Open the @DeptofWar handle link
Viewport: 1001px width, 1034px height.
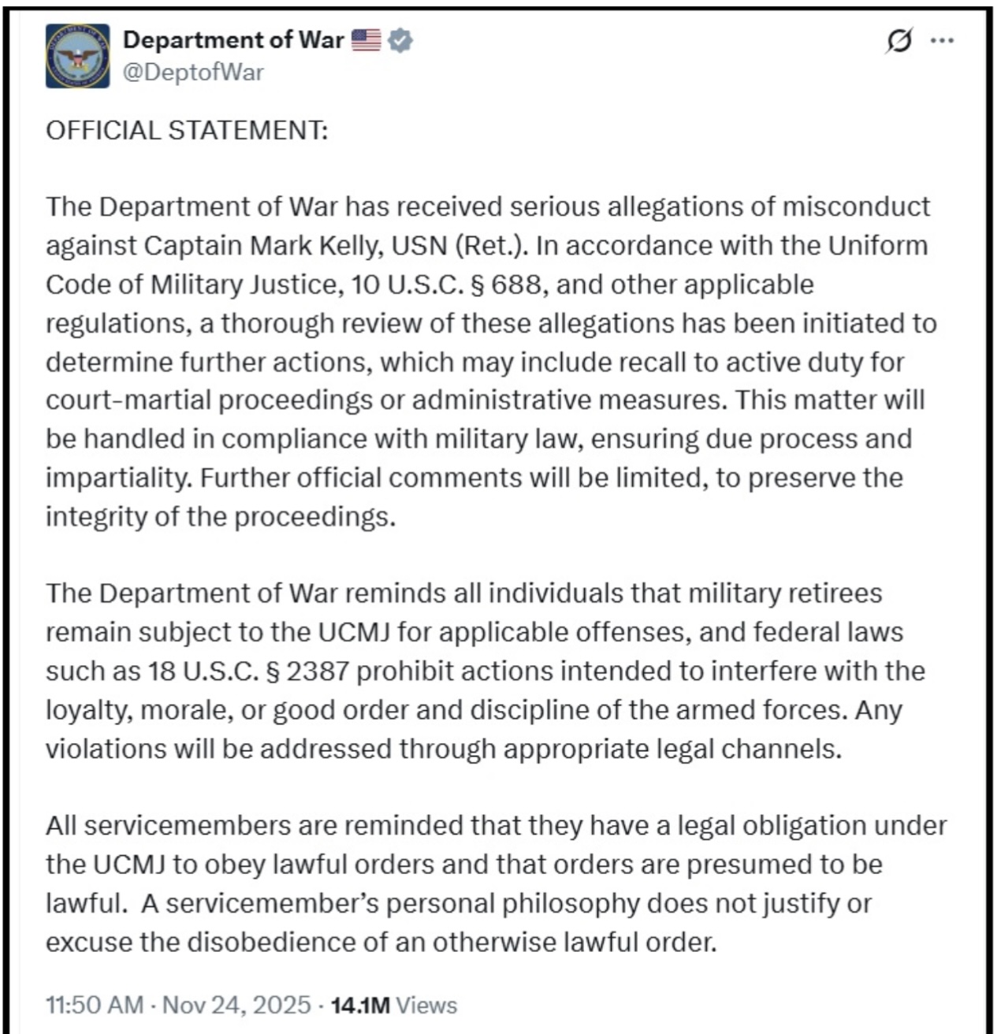193,73
